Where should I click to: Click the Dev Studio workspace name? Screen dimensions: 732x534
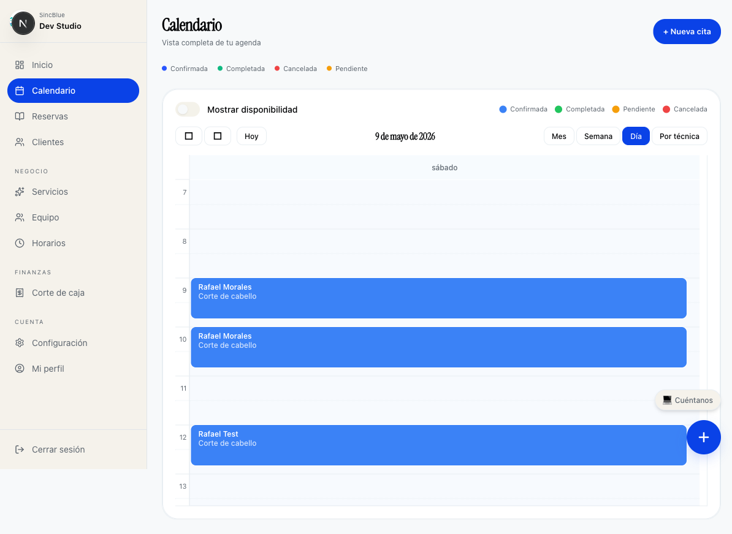click(60, 26)
